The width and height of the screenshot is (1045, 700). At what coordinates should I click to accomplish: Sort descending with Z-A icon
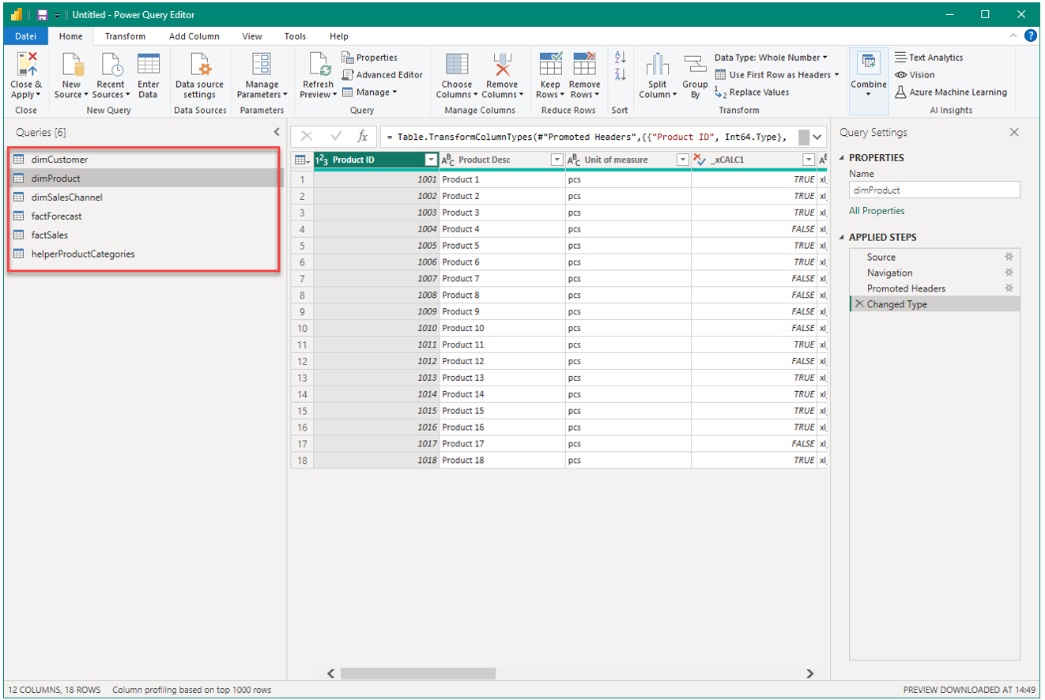click(620, 74)
